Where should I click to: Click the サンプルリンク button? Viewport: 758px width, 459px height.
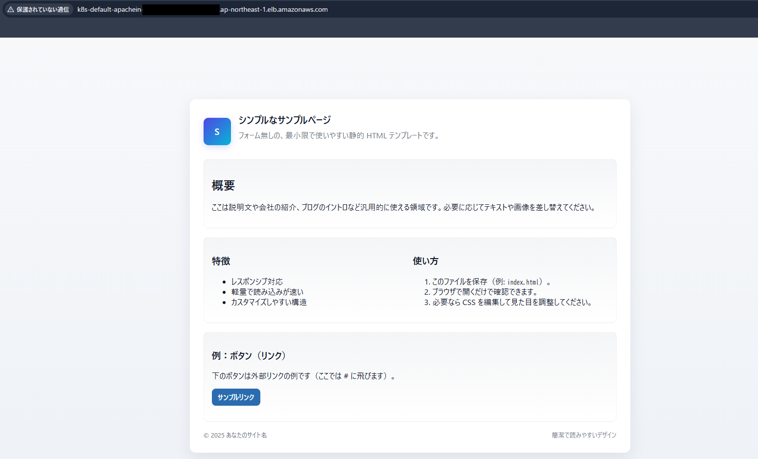[x=235, y=397]
